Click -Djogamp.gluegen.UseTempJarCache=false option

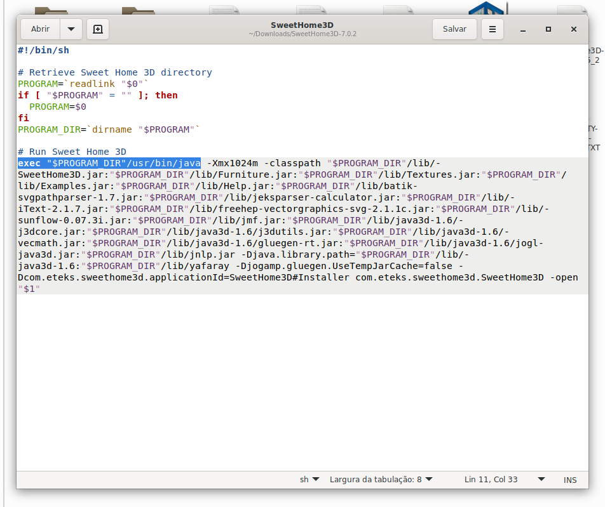[344, 267]
